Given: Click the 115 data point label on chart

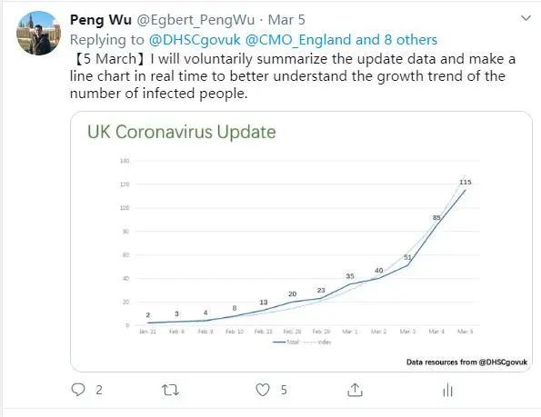Looking at the screenshot, I should [466, 182].
